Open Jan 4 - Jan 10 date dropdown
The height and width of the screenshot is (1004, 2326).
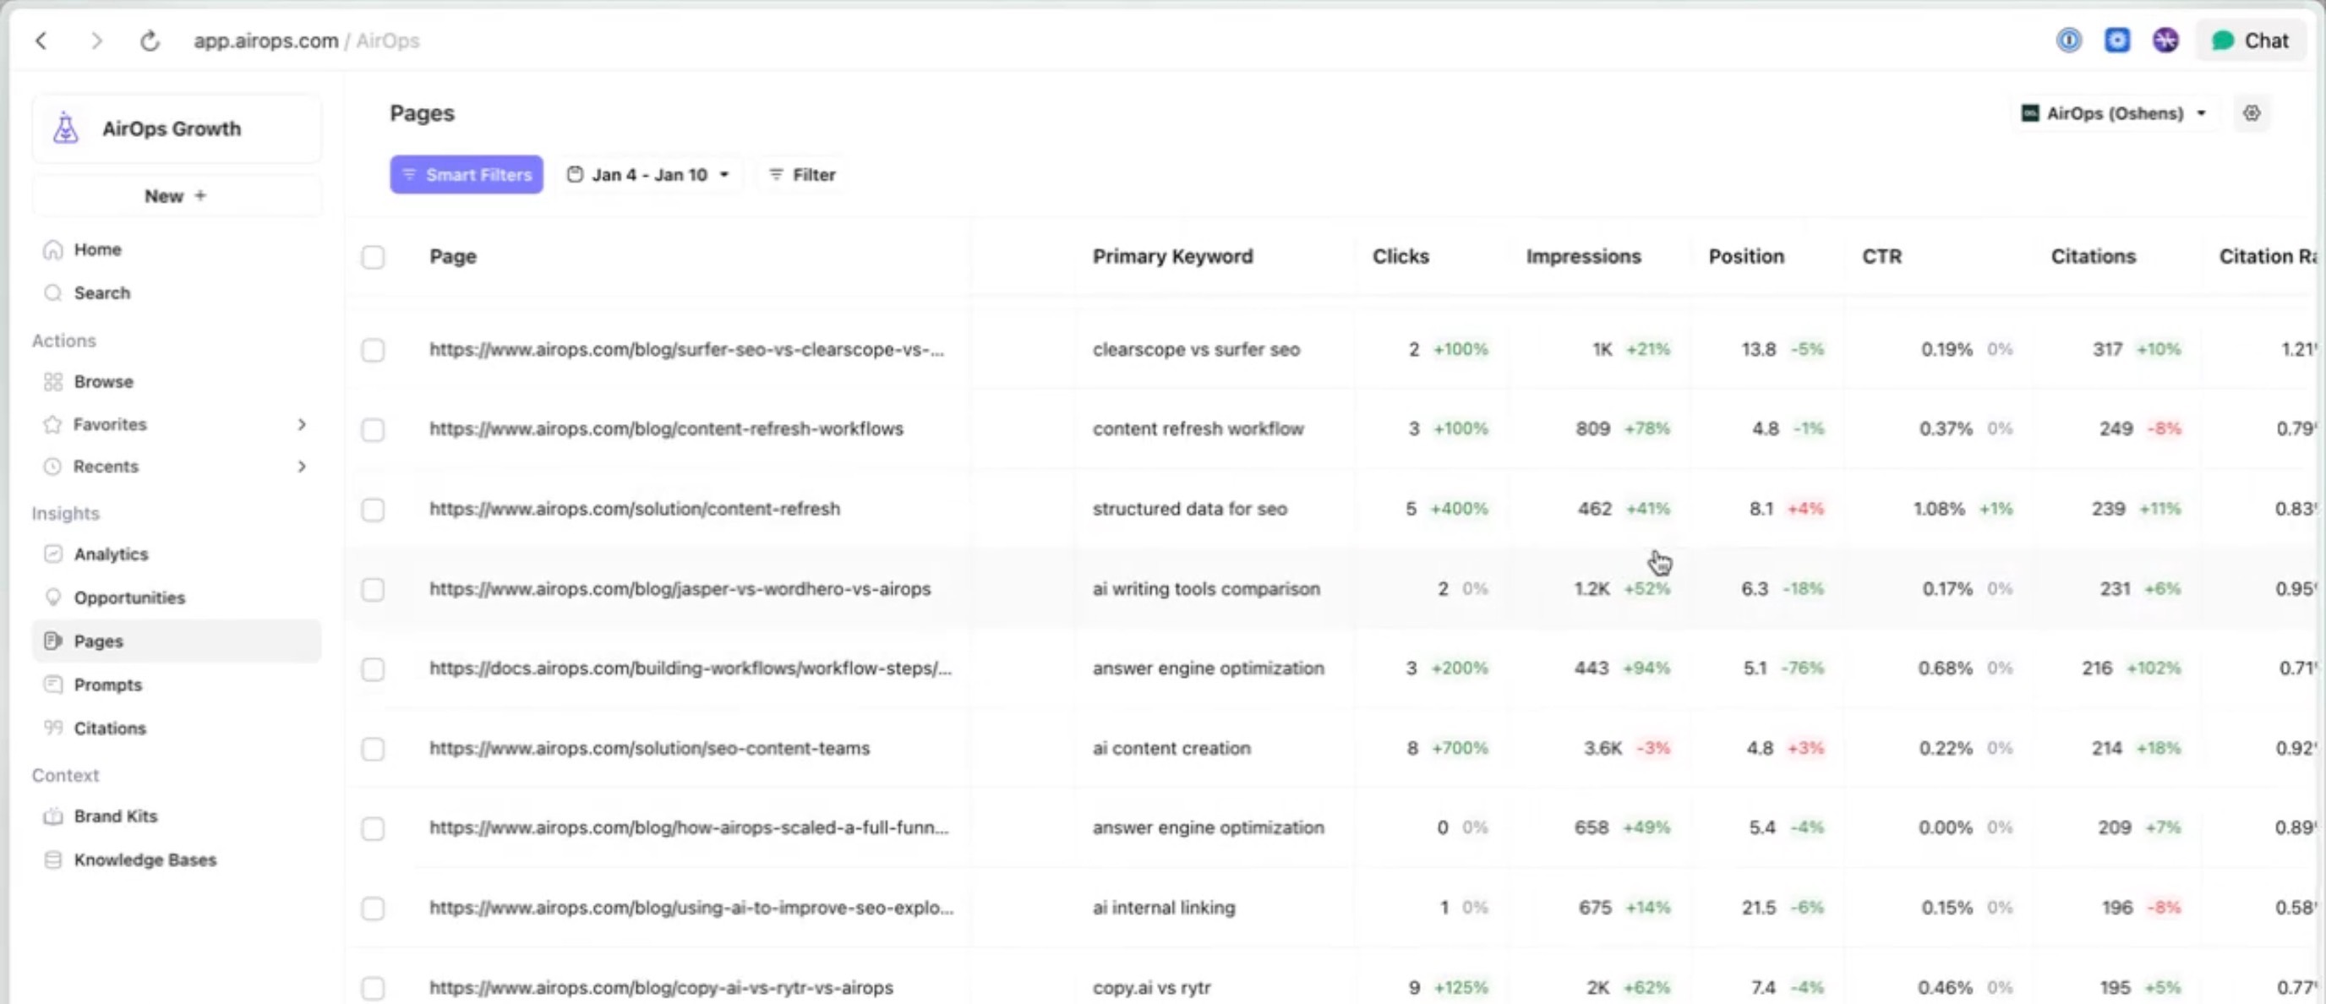647,174
